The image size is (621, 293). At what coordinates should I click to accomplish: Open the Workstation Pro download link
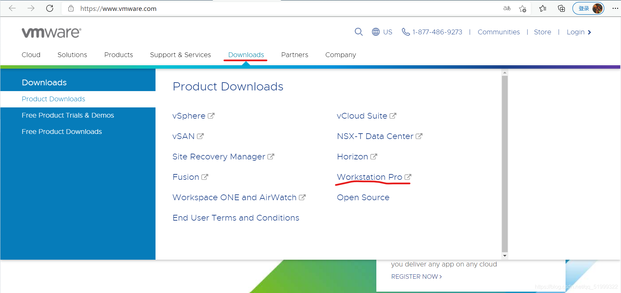[370, 177]
